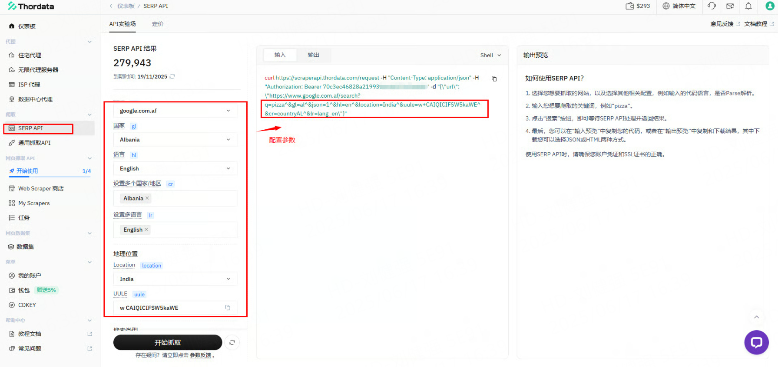The width and height of the screenshot is (778, 367).
Task: Collapse the 菜单 sidebar section
Action: click(89, 262)
